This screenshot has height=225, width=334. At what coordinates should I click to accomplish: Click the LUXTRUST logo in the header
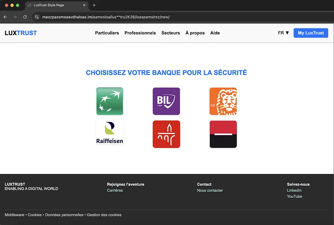[20, 33]
